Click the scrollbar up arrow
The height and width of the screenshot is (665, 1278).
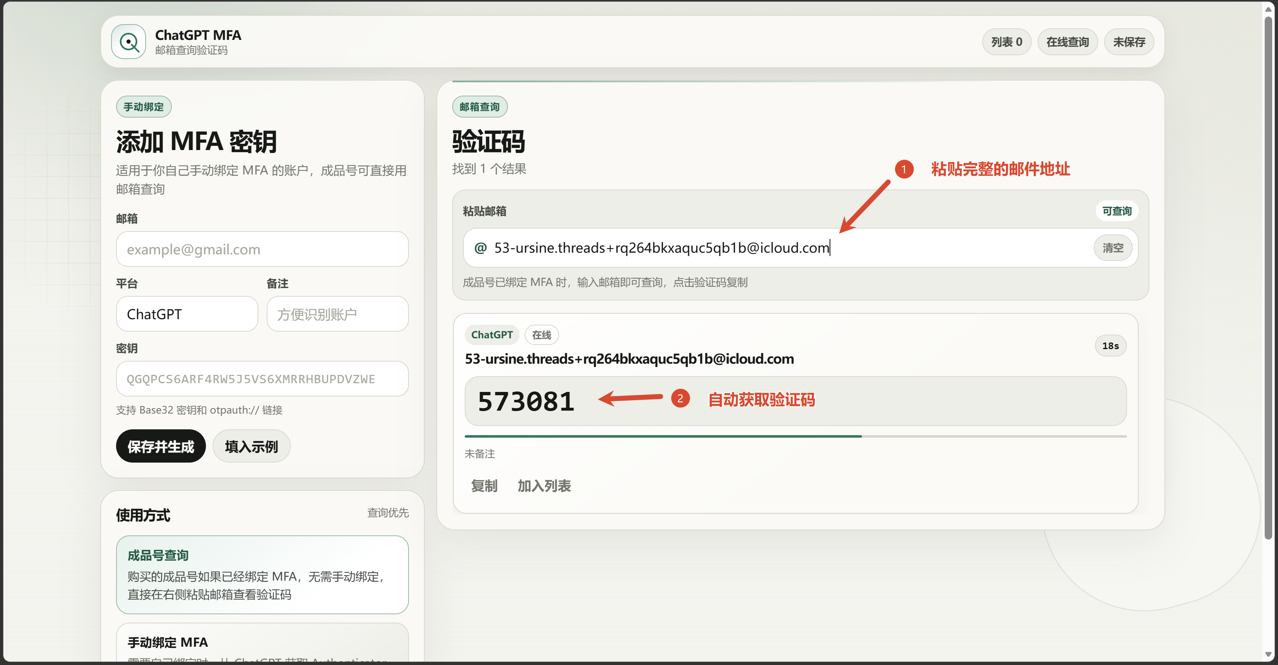click(x=1268, y=9)
